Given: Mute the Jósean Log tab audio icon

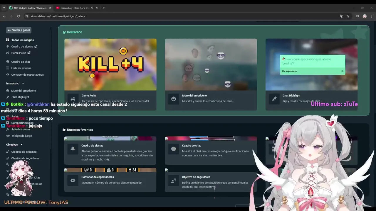Looking at the screenshot, I should coord(92,8).
